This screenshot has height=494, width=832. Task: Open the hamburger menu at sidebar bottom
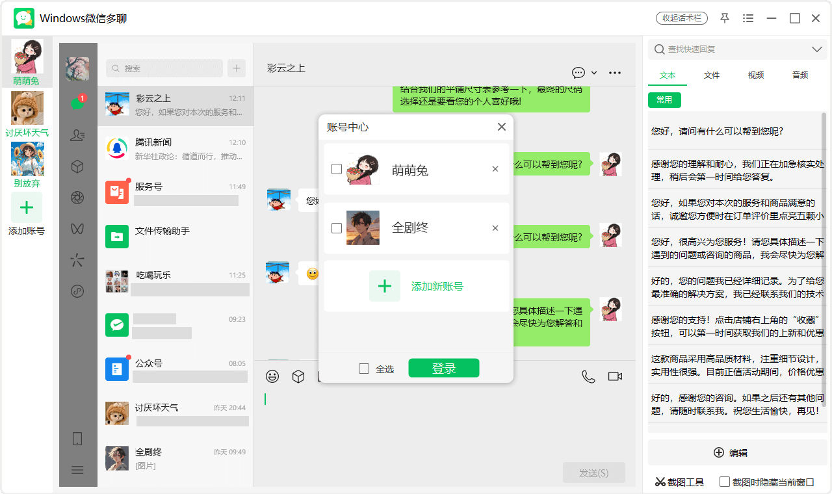point(77,469)
